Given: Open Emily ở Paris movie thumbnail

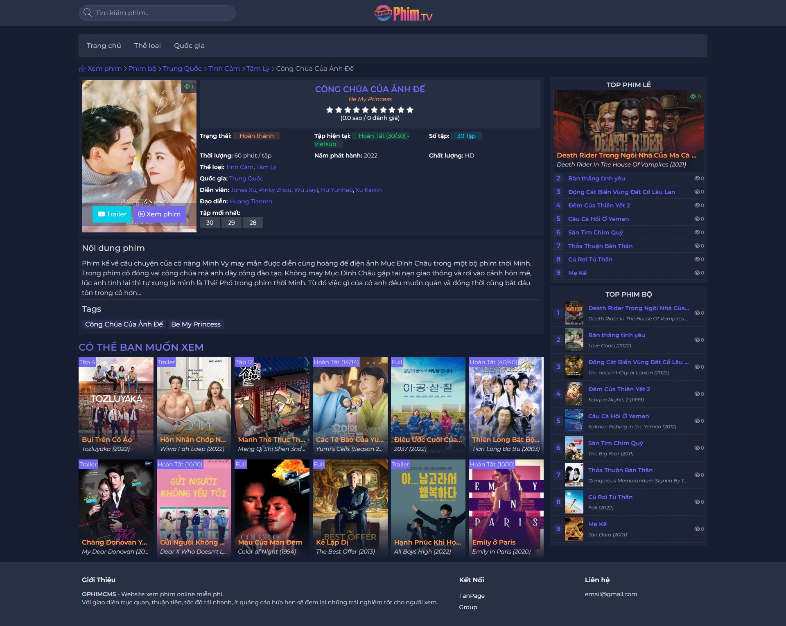Looking at the screenshot, I should 506,508.
